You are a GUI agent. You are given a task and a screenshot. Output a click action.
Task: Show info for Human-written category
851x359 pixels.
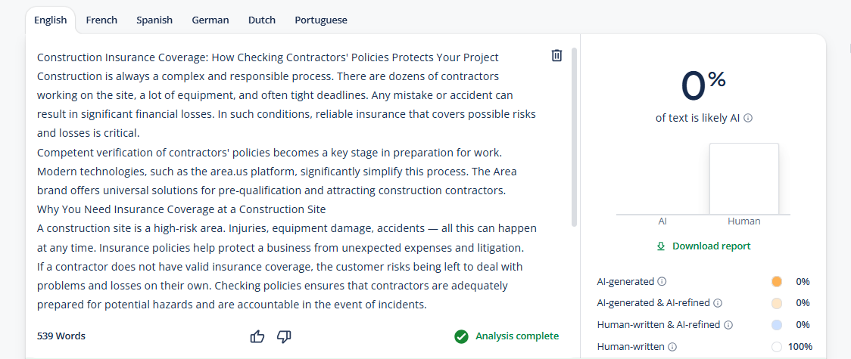[672, 347]
